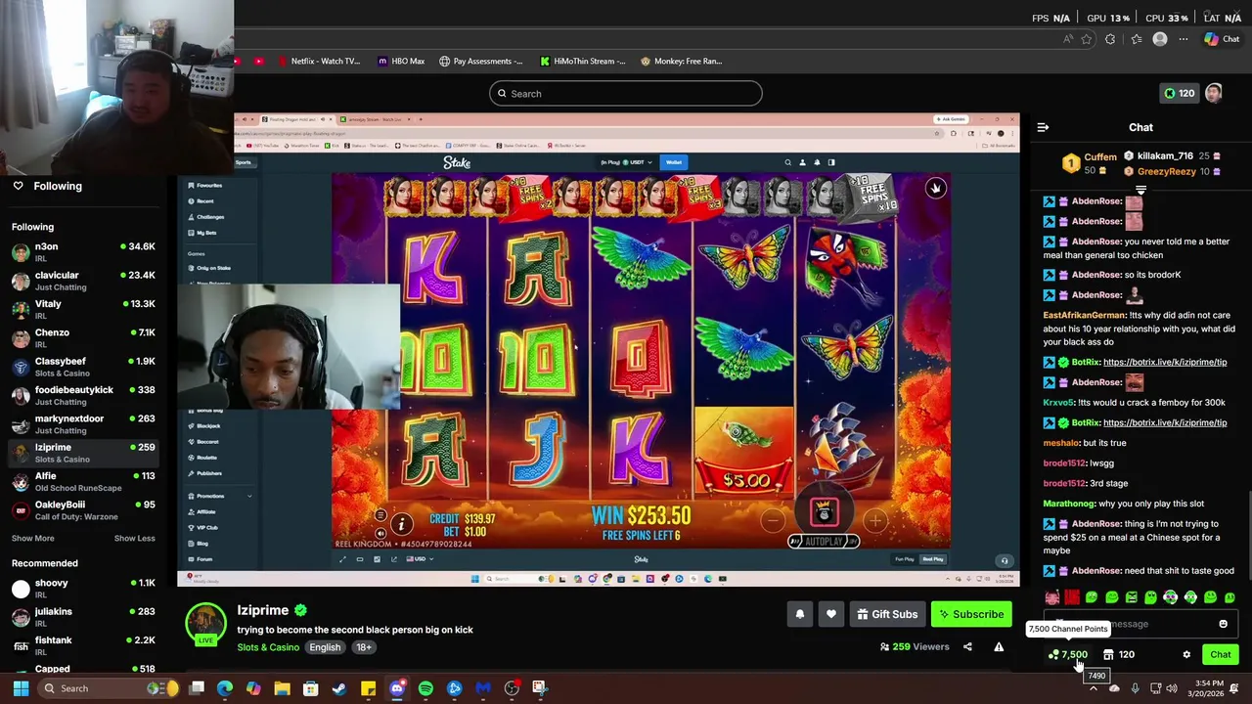Open Netflix bookmark in browser bar
This screenshot has width=1252, height=704.
point(319,61)
